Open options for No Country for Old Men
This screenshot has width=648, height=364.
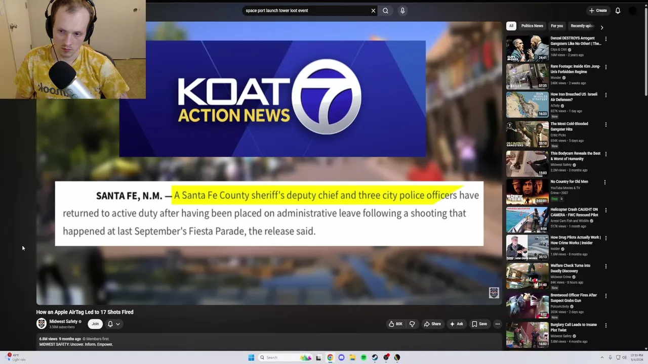click(x=605, y=183)
